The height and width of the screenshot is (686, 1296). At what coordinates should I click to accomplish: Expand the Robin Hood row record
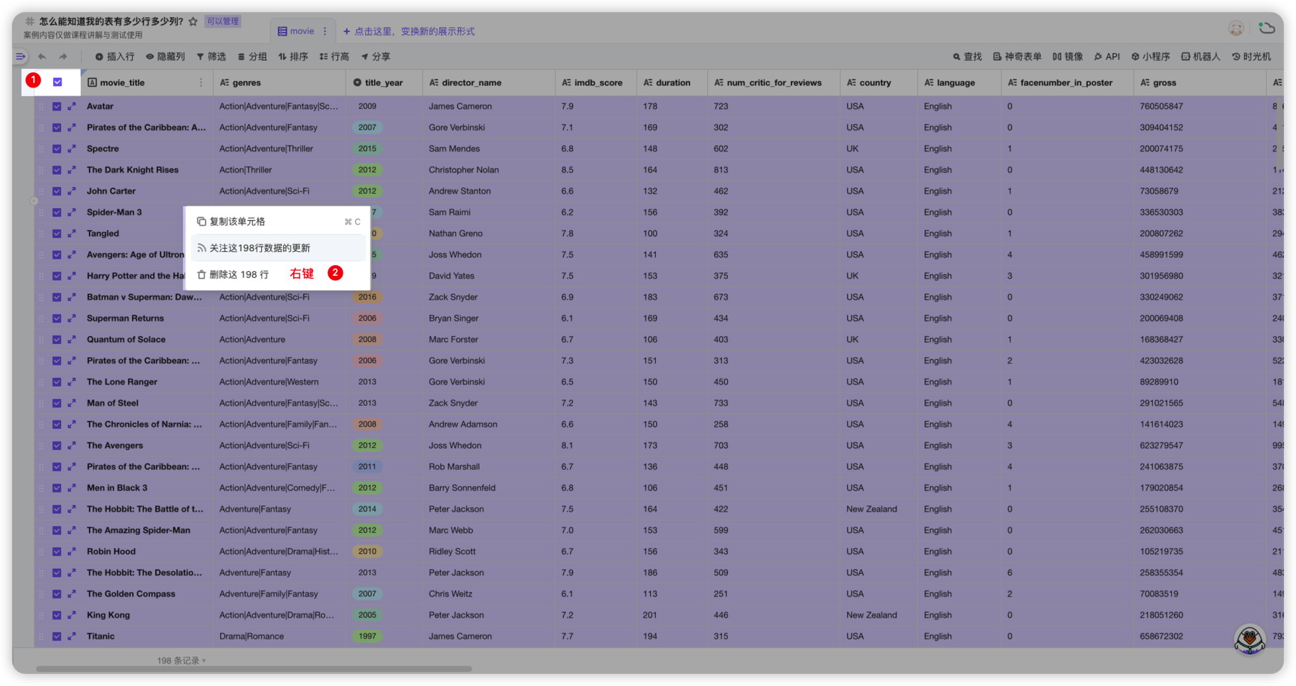click(72, 551)
